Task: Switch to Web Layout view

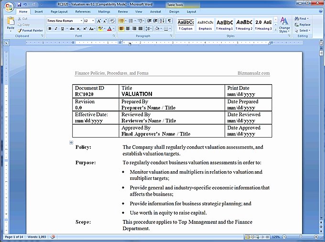Action: [258, 237]
